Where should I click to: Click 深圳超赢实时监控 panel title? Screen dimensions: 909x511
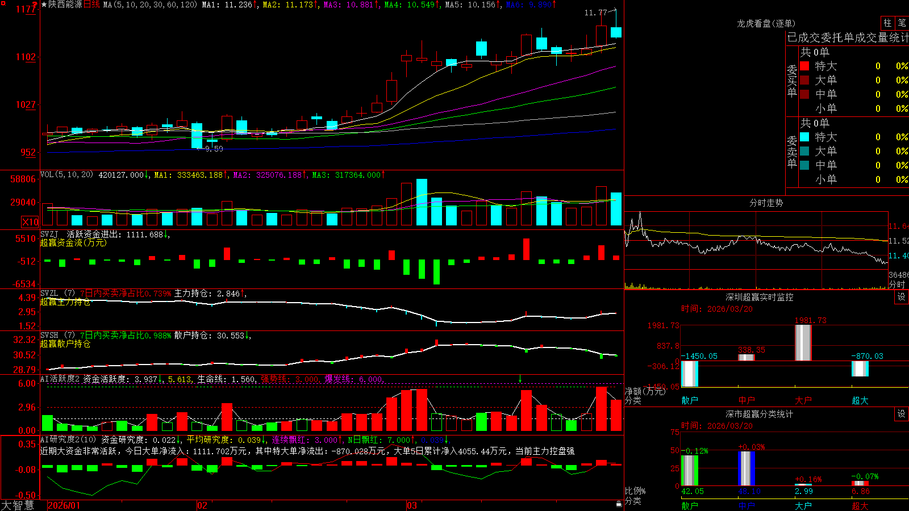[759, 297]
